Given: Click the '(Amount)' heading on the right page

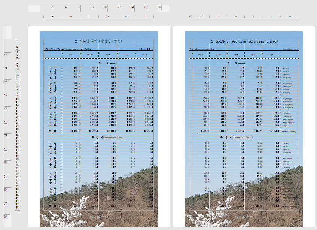Looking at the screenshot, I should pyautogui.click(x=241, y=63).
